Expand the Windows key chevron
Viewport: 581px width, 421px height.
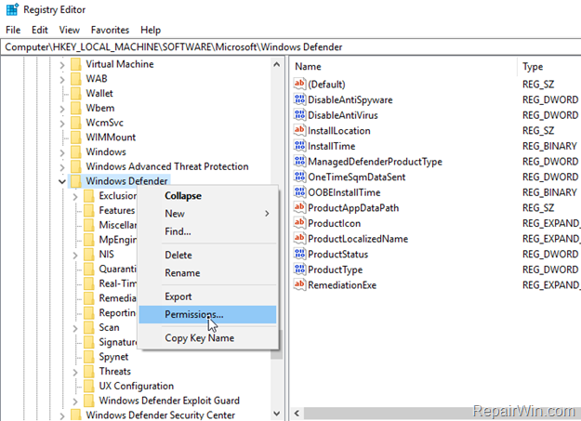(x=62, y=152)
